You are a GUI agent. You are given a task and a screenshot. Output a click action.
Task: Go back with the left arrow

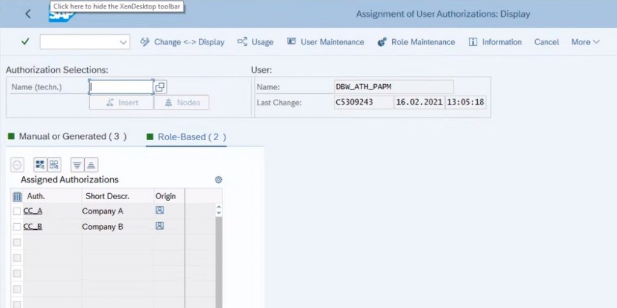tap(28, 14)
